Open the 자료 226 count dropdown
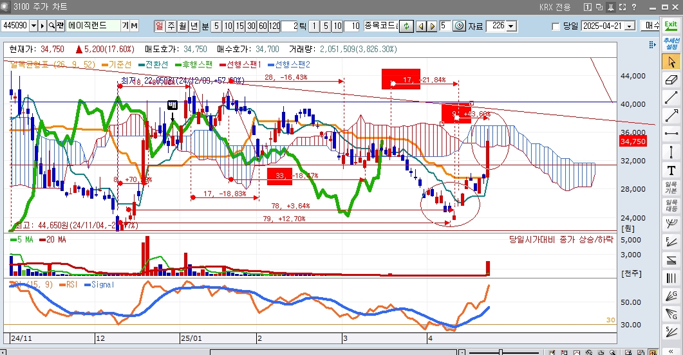 tap(512, 26)
